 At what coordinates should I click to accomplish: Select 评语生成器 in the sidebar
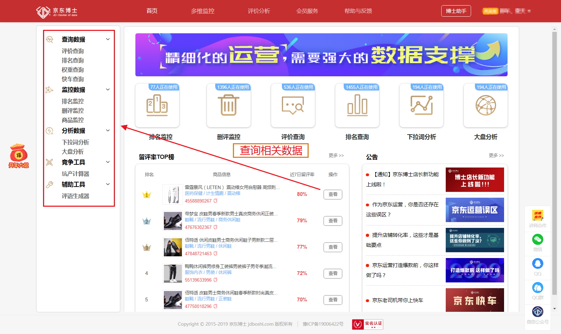76,196
